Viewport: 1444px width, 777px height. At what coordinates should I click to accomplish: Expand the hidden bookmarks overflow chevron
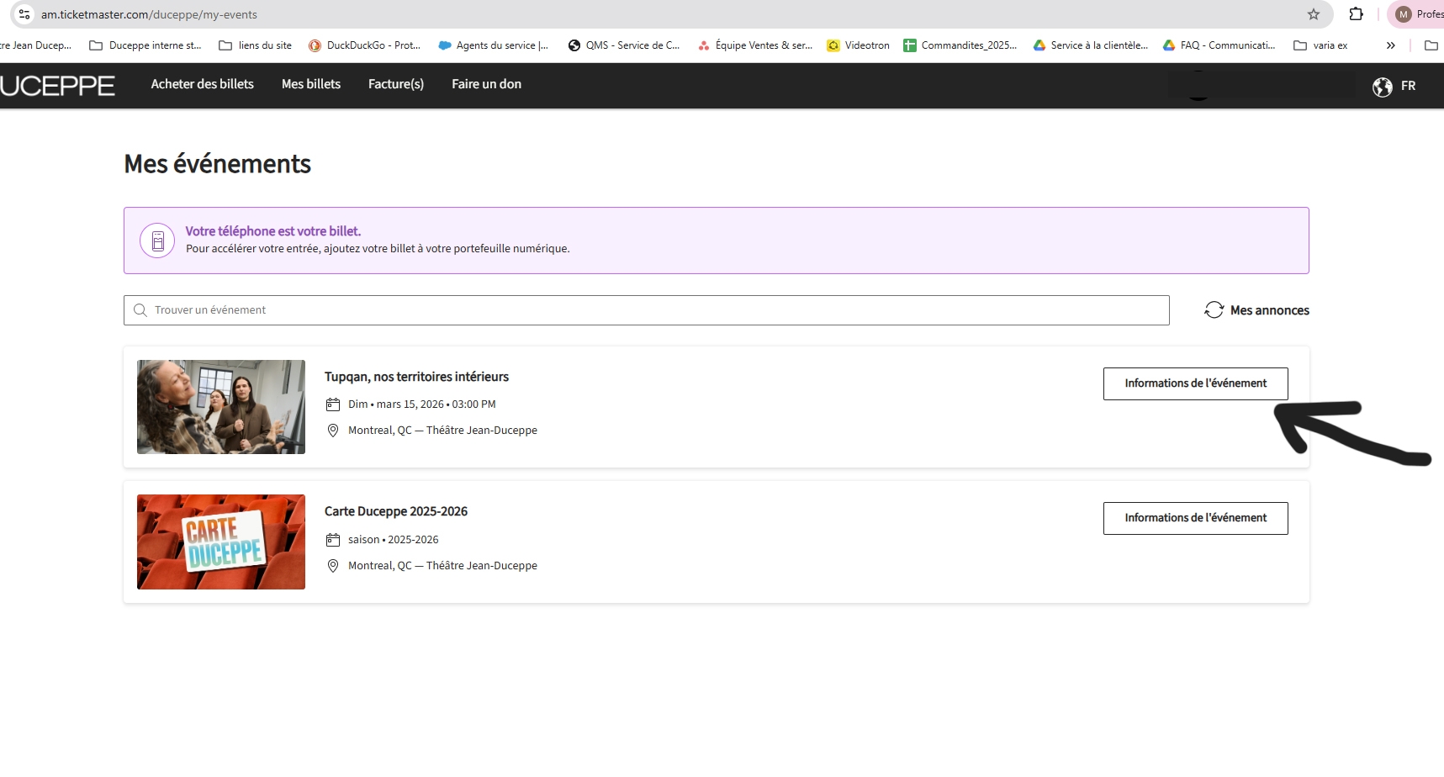tap(1390, 45)
